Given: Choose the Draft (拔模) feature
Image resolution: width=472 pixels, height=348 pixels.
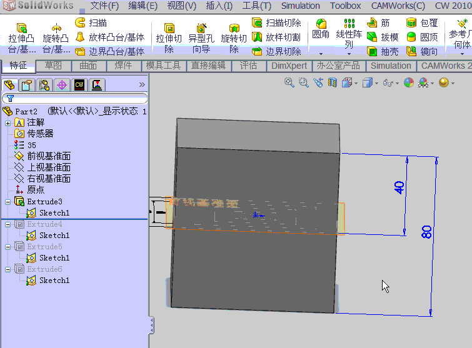Looking at the screenshot, I should tap(383, 37).
